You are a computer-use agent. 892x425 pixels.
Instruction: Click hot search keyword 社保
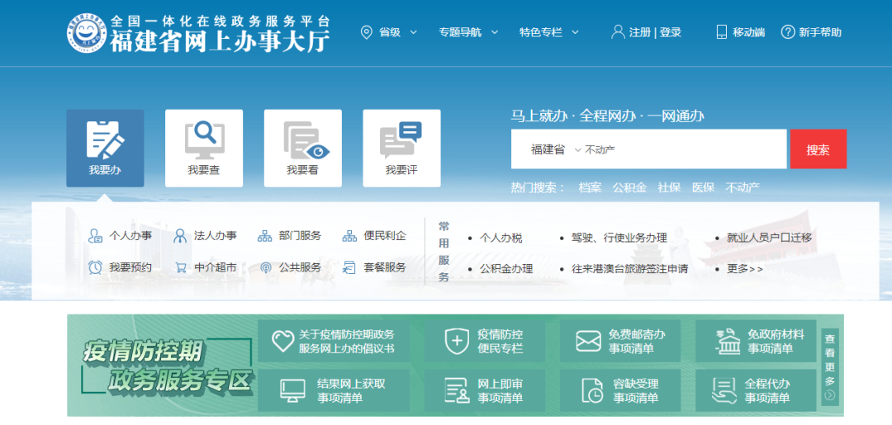[x=669, y=187]
